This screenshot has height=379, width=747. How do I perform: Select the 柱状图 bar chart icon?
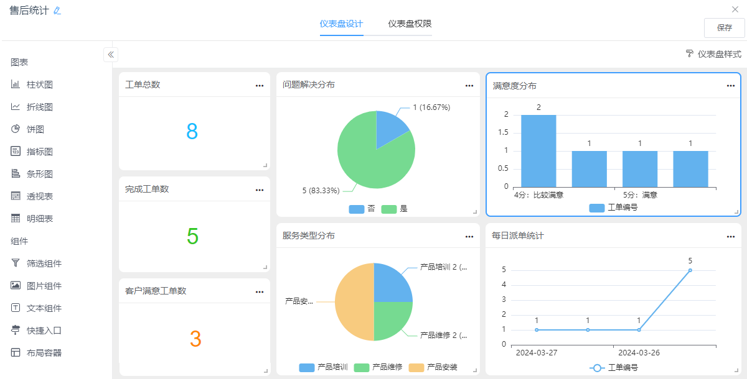[x=16, y=84]
